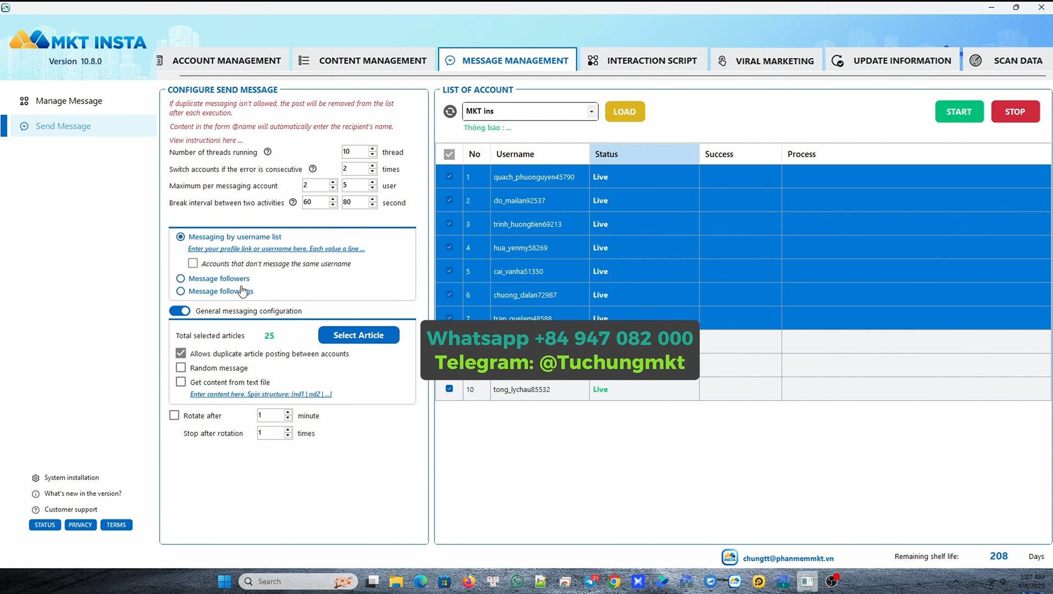
Task: Switch to Content Management tab
Action: pyautogui.click(x=363, y=60)
